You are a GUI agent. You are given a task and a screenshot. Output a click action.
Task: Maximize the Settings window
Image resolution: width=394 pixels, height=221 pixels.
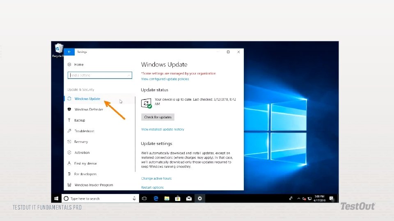pos(228,52)
